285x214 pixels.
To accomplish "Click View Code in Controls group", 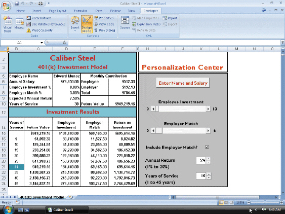I will click(104, 24).
